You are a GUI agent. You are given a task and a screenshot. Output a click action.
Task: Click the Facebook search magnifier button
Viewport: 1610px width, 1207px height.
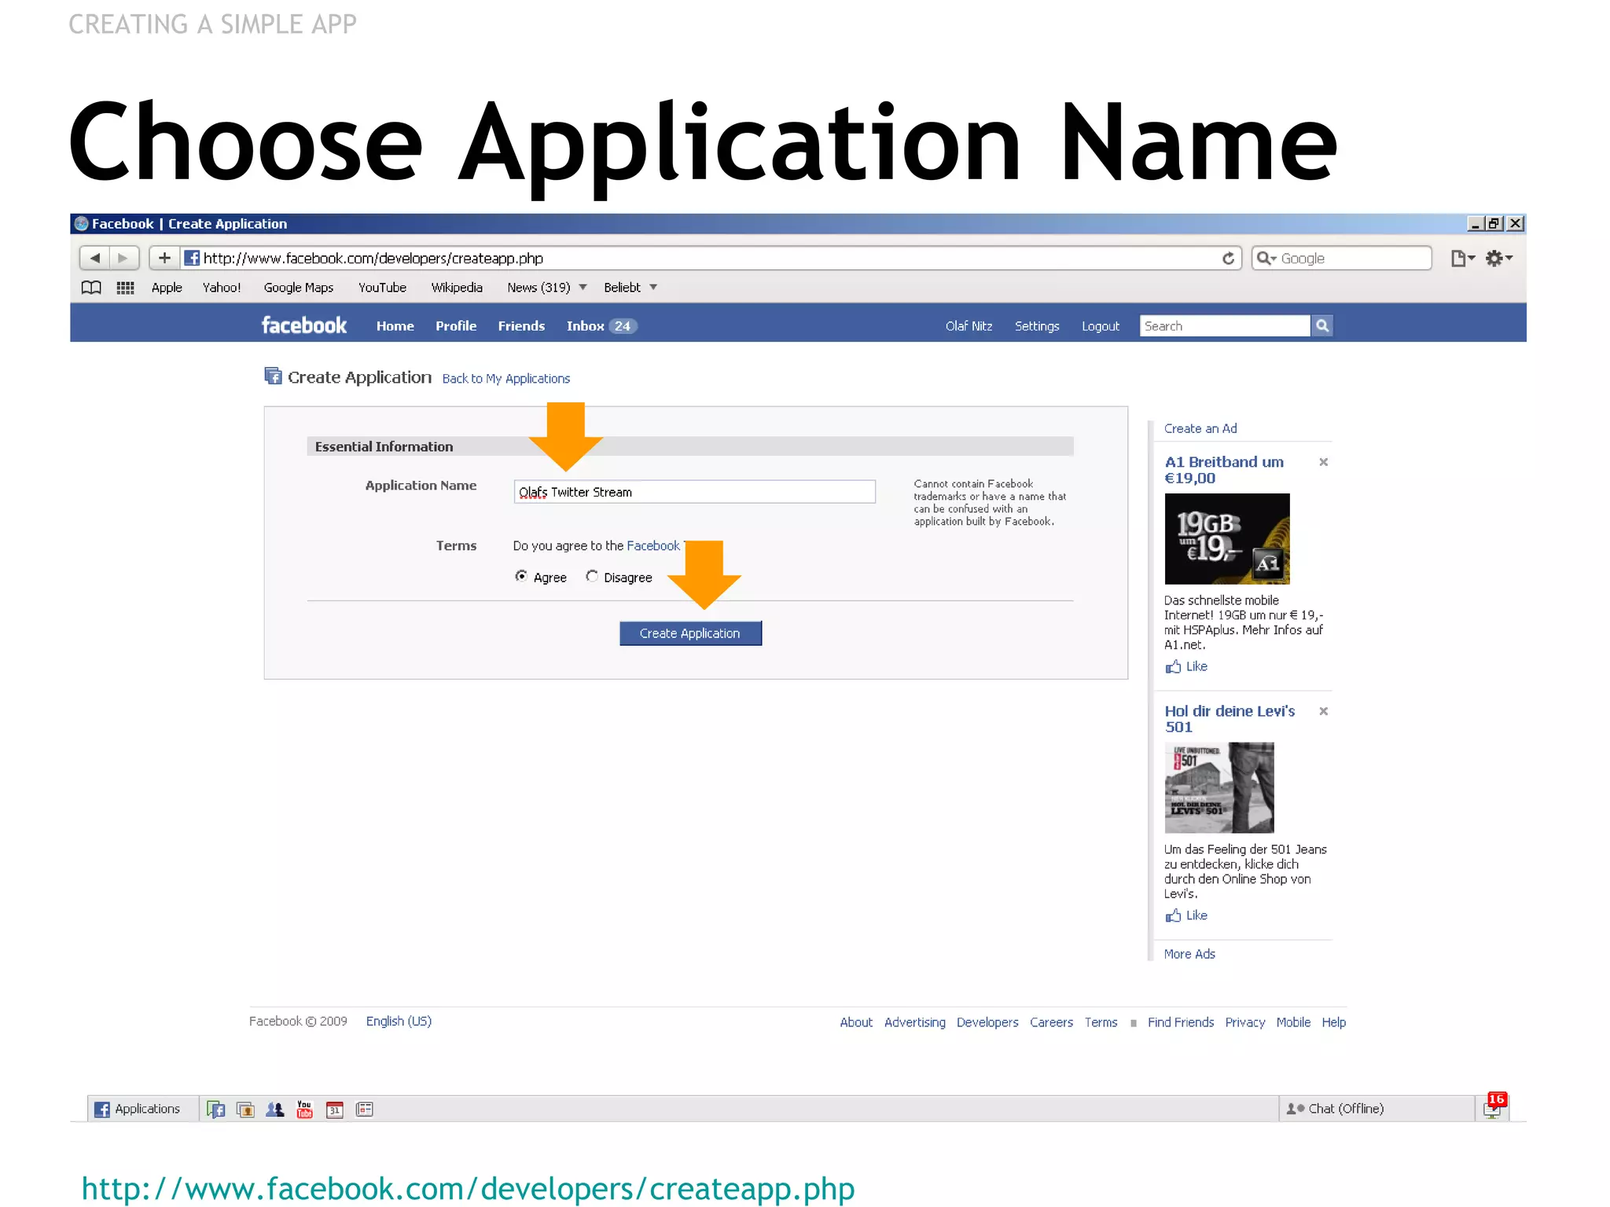coord(1322,325)
